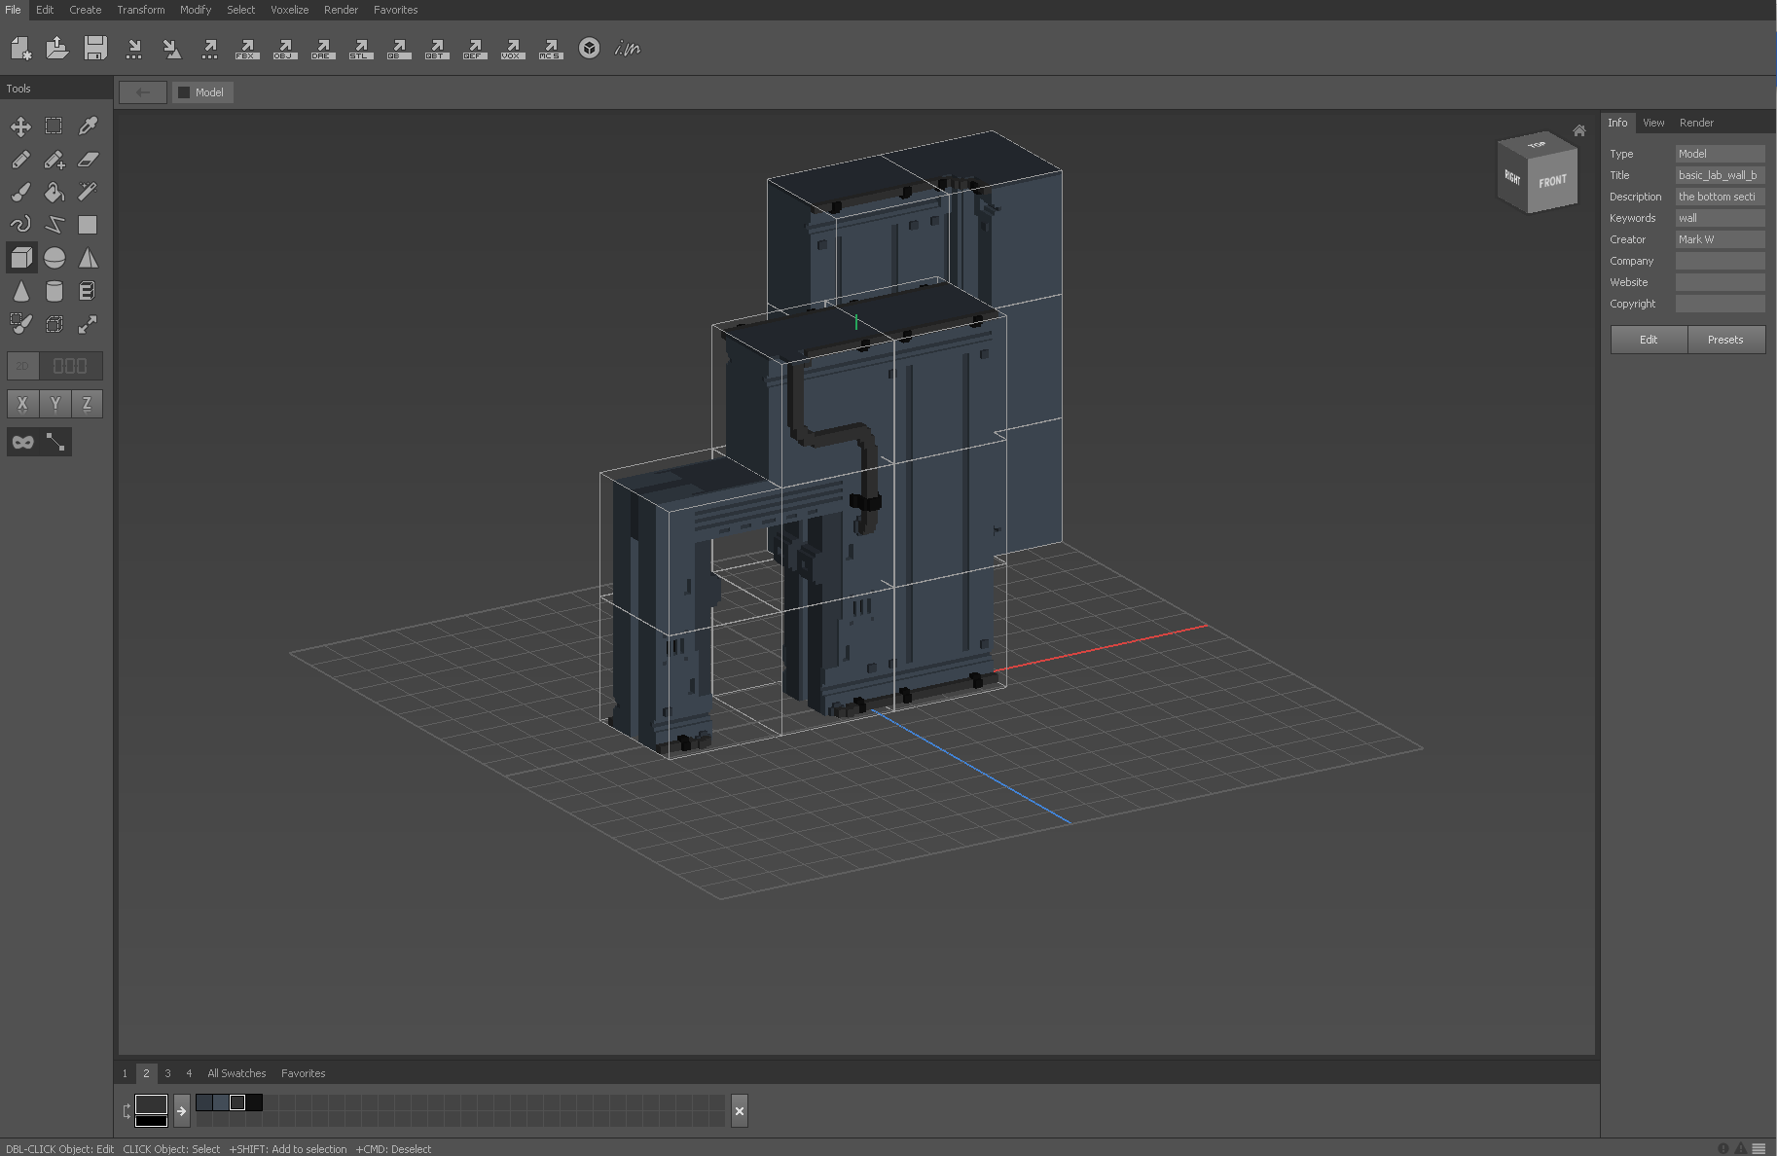Click the Model breadcrumb item
Viewport: 1777px width, 1156px height.
(202, 92)
